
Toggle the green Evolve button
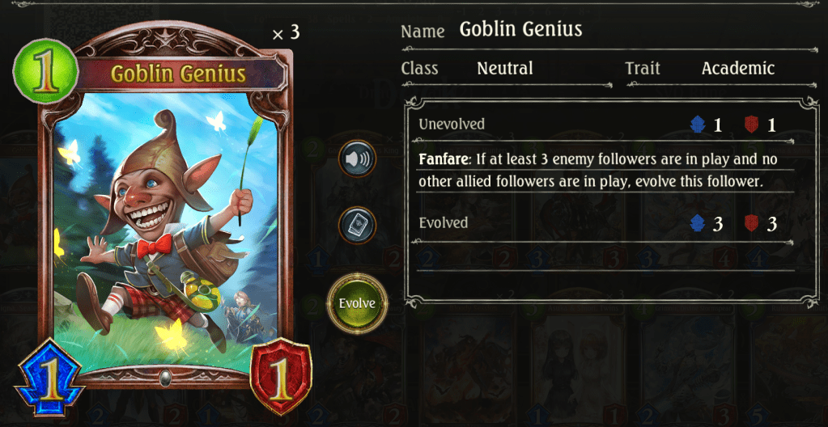[358, 303]
